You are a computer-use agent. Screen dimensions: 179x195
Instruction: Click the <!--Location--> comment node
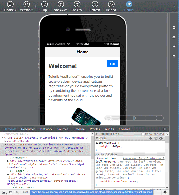point(22,187)
